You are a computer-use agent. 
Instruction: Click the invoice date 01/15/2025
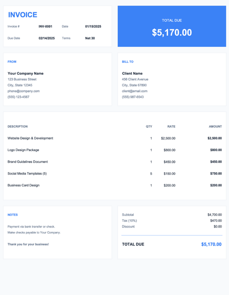click(x=93, y=26)
